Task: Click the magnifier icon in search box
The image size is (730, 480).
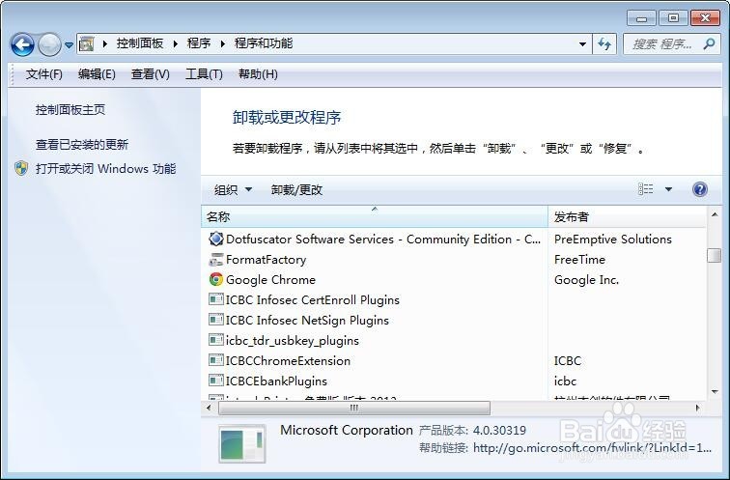Action: coord(709,44)
